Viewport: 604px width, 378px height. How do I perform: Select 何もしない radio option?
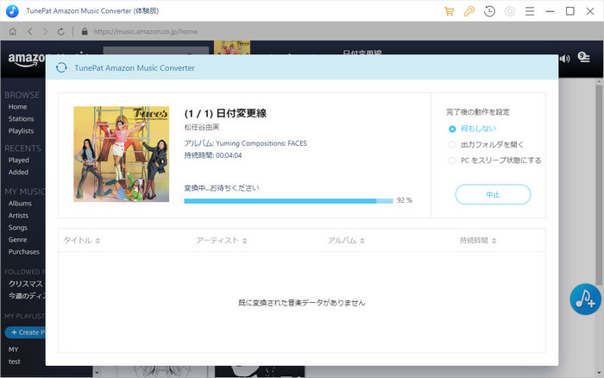pos(452,129)
